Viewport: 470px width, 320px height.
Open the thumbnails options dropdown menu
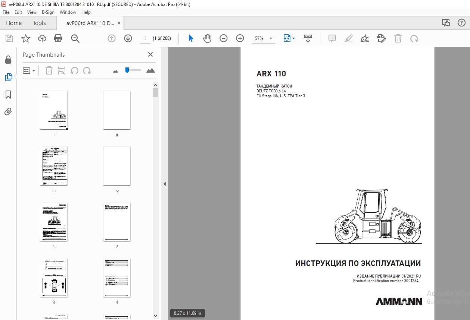(x=29, y=70)
